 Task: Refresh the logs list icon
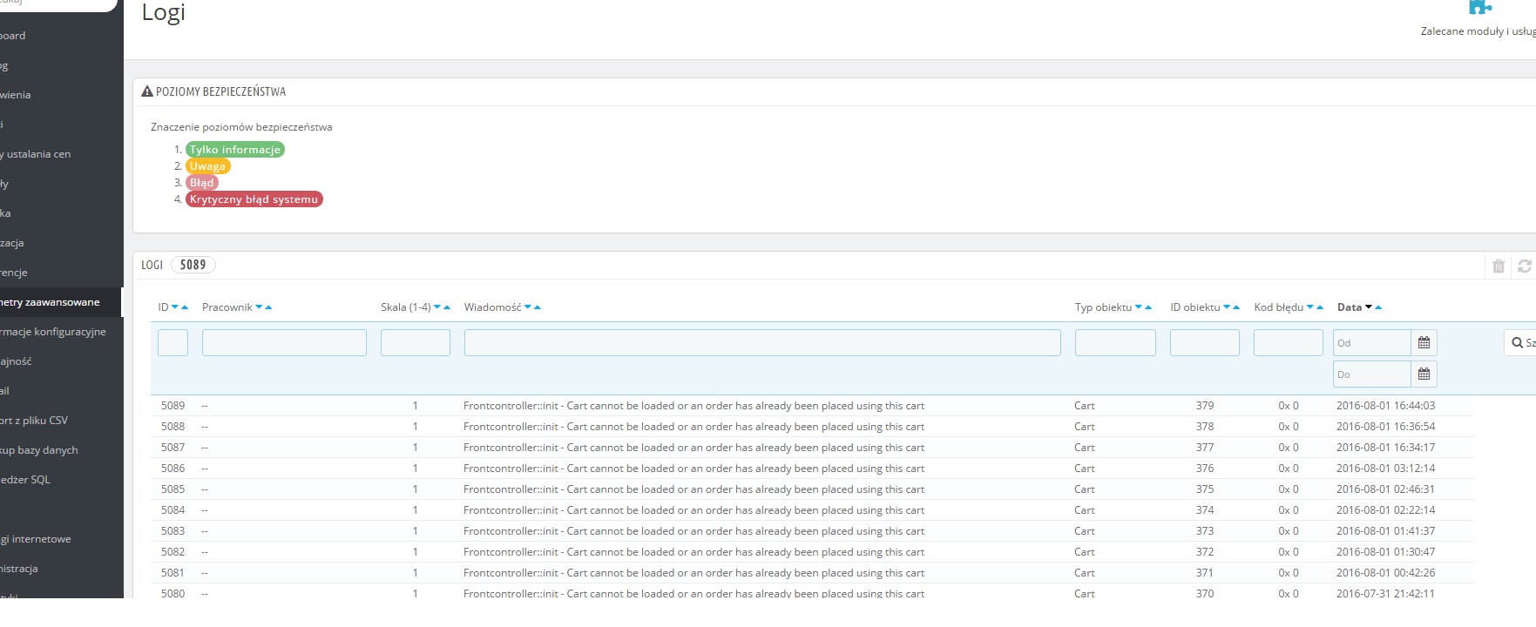(1525, 266)
